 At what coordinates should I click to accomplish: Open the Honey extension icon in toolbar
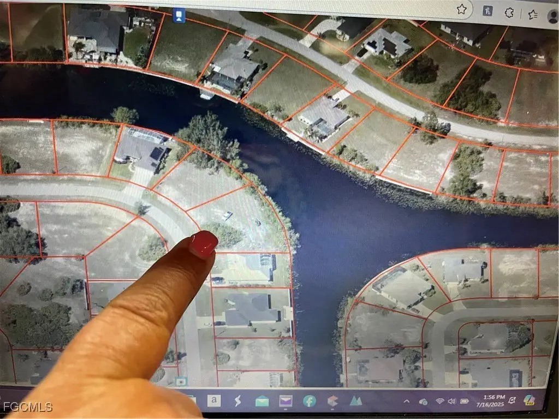pyautogui.click(x=487, y=10)
